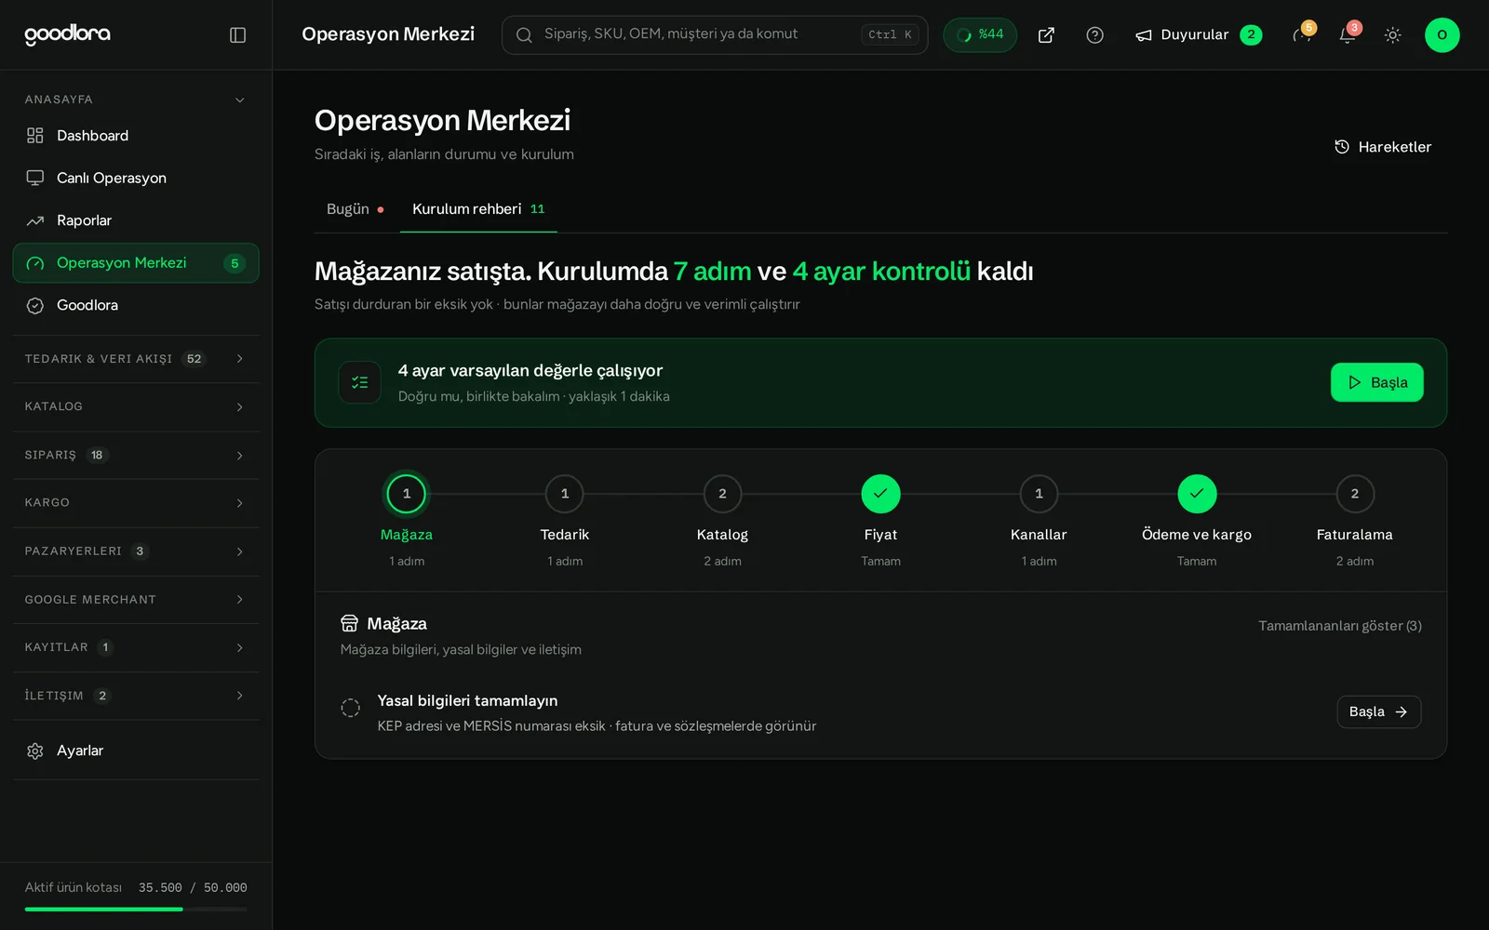Select the Faturalama step circle

pyautogui.click(x=1355, y=494)
